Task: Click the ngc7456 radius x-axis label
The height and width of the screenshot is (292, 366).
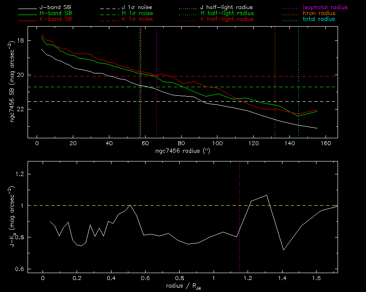Action: click(183, 151)
